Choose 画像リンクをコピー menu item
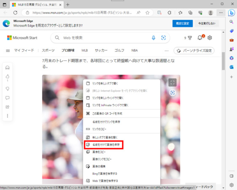The width and height of the screenshot is (237, 190). [x=121, y=159]
